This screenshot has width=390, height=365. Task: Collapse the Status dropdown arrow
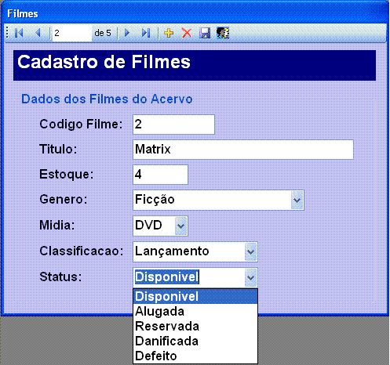[x=250, y=277]
